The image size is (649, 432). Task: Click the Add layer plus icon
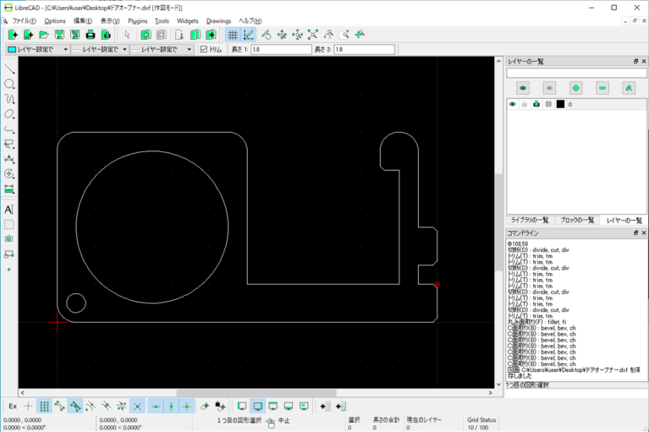(575, 87)
